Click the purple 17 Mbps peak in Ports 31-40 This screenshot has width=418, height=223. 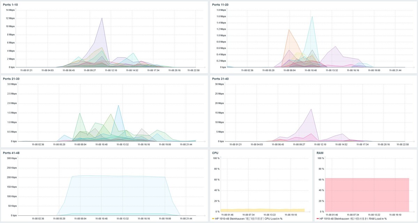tap(311, 109)
